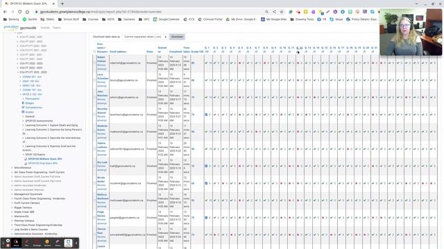Open Jody Seidler's Demo Courses tree item

pyautogui.click(x=31, y=230)
